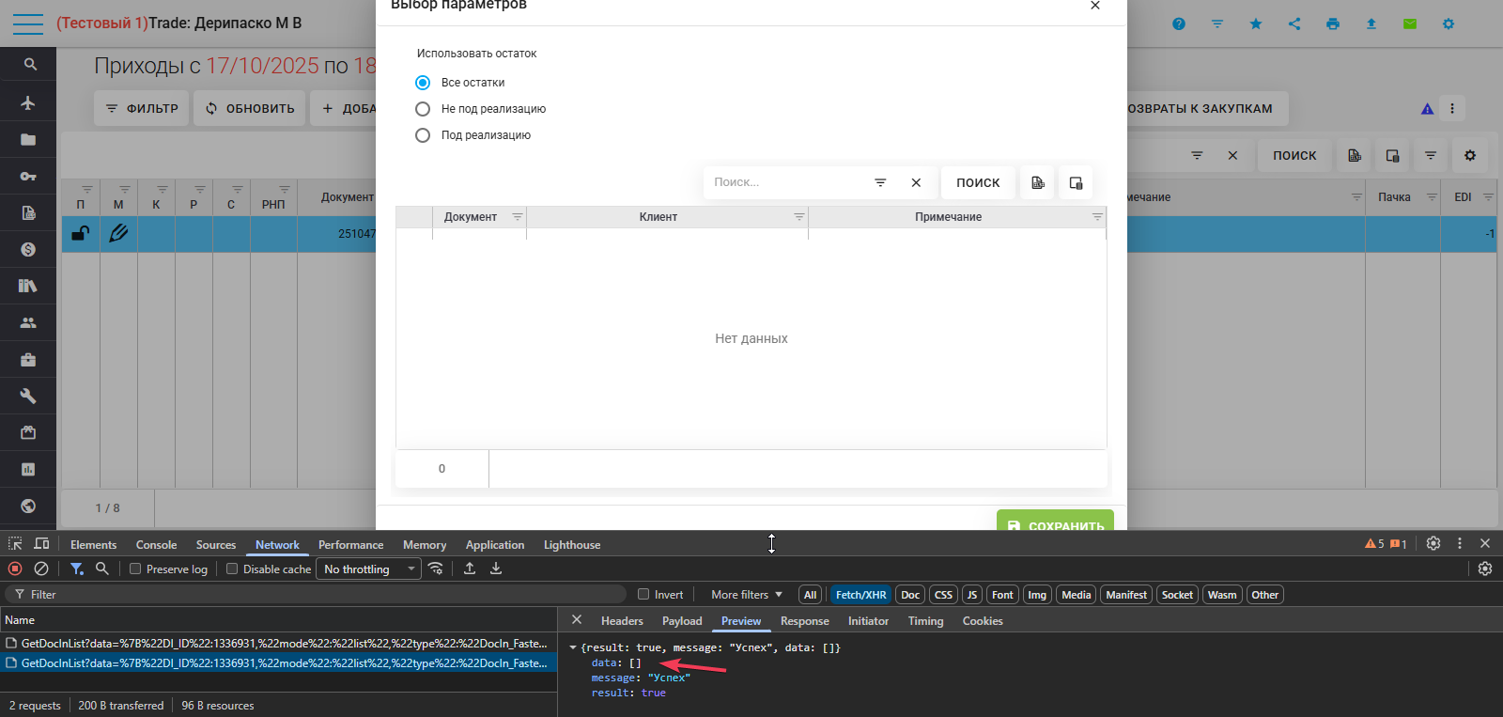Image resolution: width=1503 pixels, height=717 pixels.
Task: Click the edit pencil icon in table row
Action: point(118,233)
